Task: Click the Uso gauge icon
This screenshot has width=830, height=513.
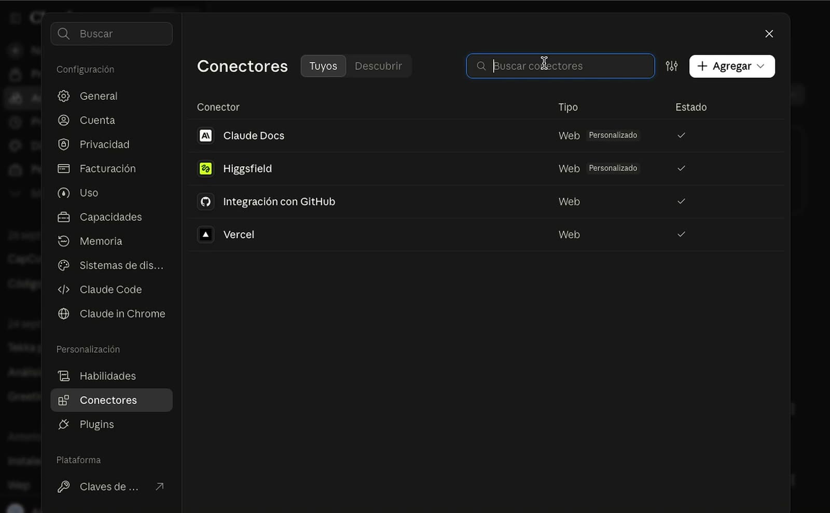Action: (x=63, y=193)
